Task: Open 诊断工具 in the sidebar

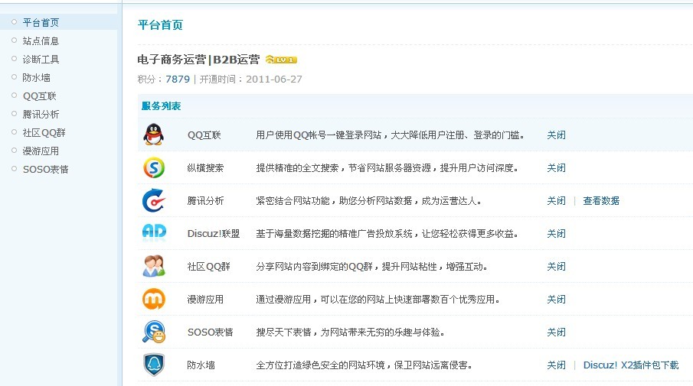Action: [x=41, y=59]
